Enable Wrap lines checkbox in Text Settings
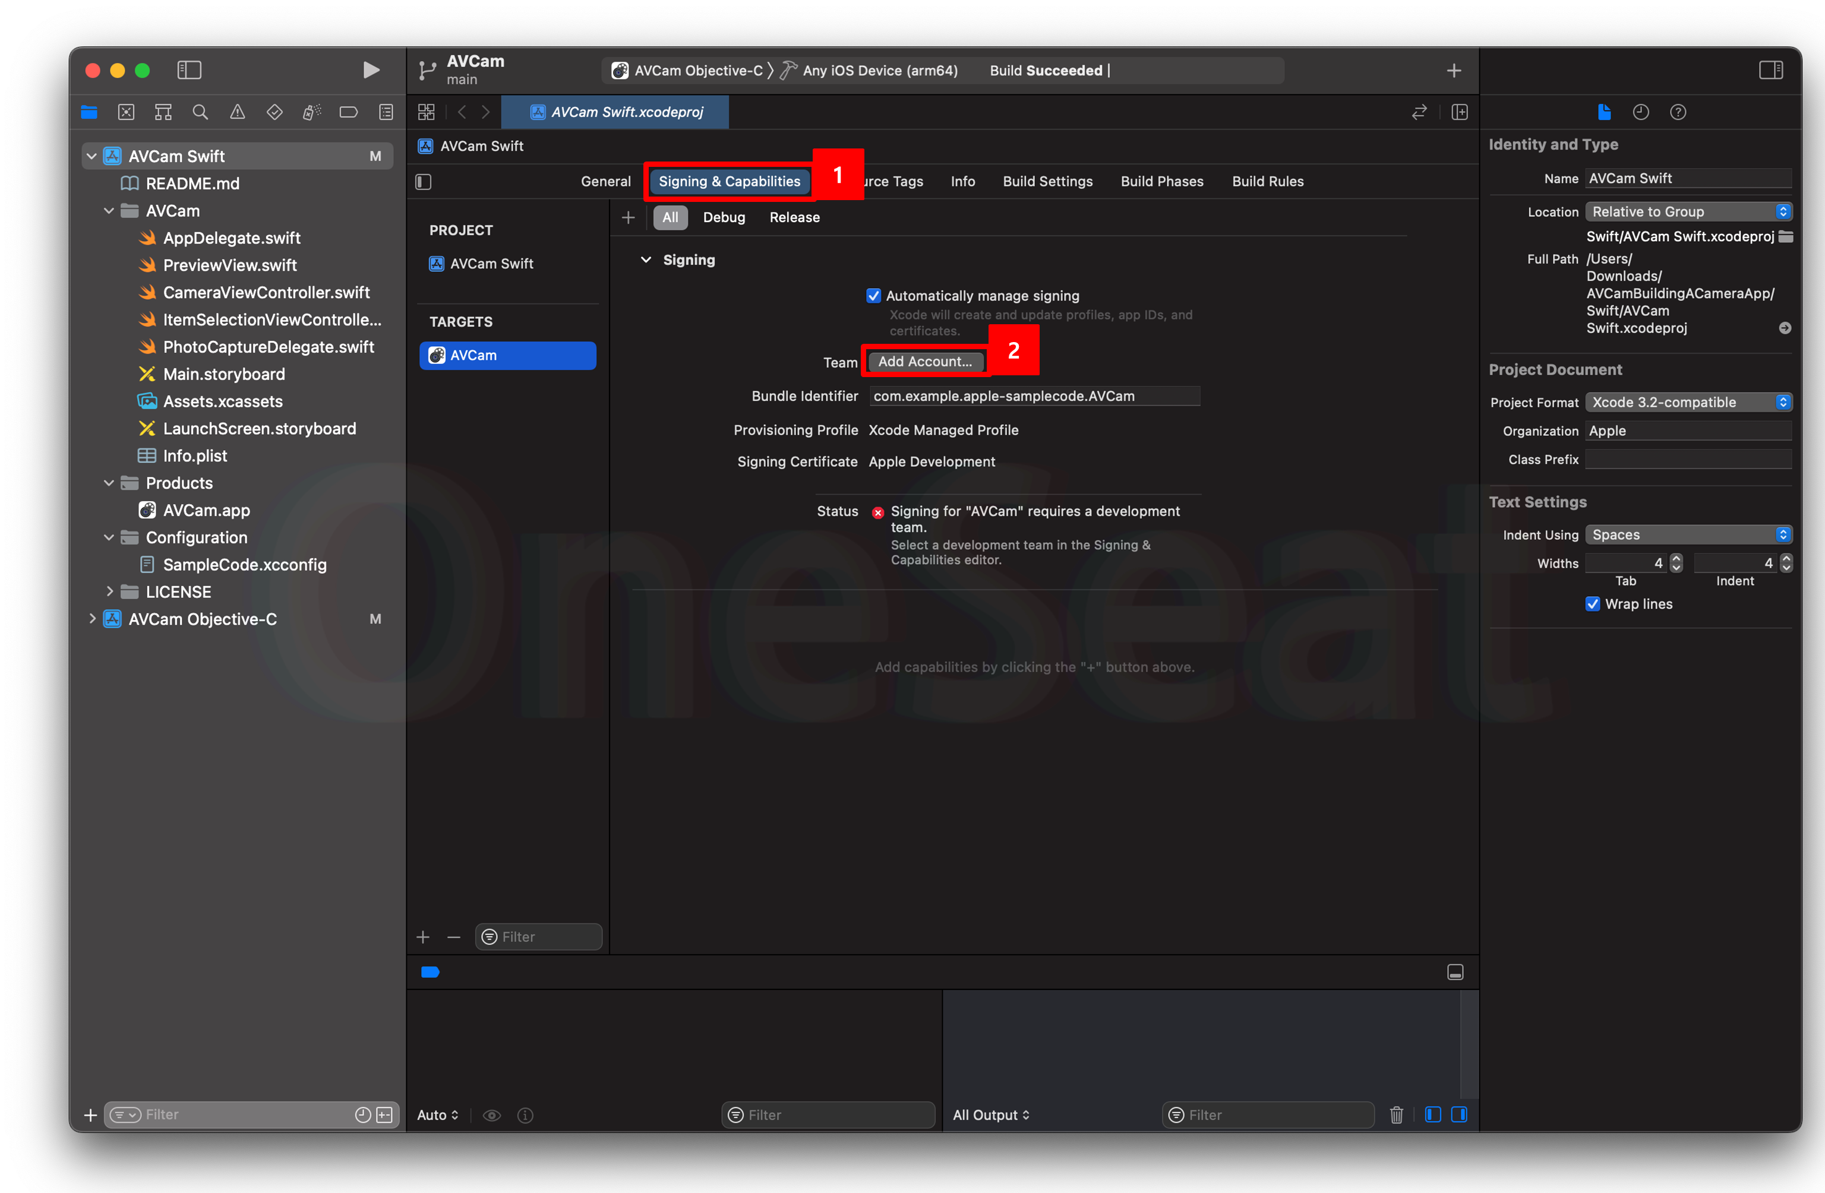The width and height of the screenshot is (1825, 1193). pyautogui.click(x=1592, y=603)
